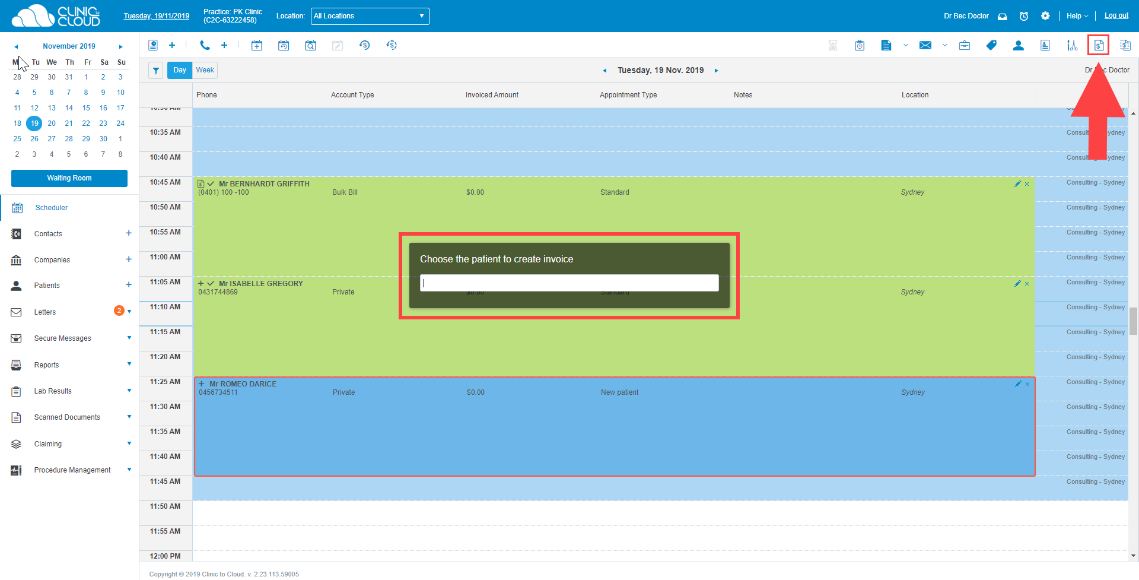Click the plus icon on the ROMEO DARICE appointment
Image resolution: width=1139 pixels, height=580 pixels.
(202, 384)
